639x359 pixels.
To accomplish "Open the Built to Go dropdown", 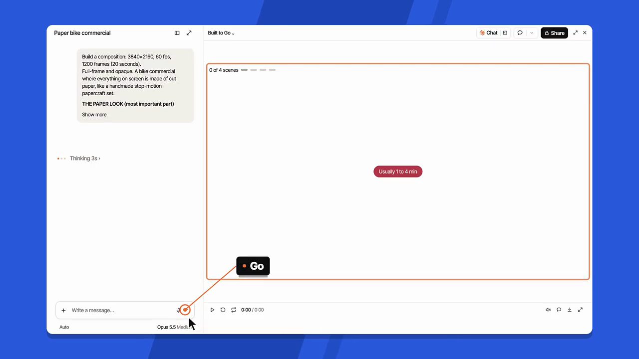I will (x=221, y=33).
